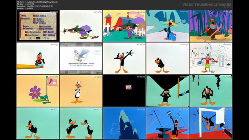Select the opening credits scroll thumbnail
Image resolution: width=249 pixels, height=140 pixels.
pos(38,26)
